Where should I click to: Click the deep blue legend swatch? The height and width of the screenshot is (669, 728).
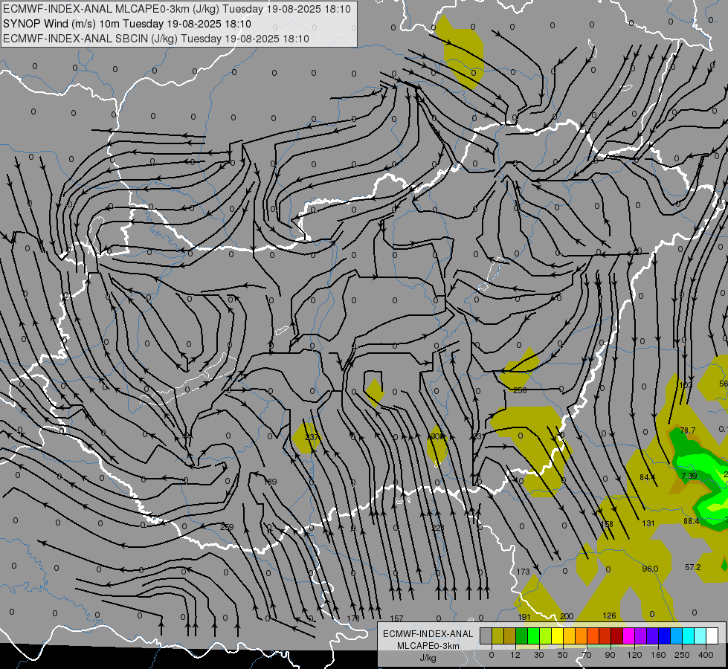[x=664, y=636]
